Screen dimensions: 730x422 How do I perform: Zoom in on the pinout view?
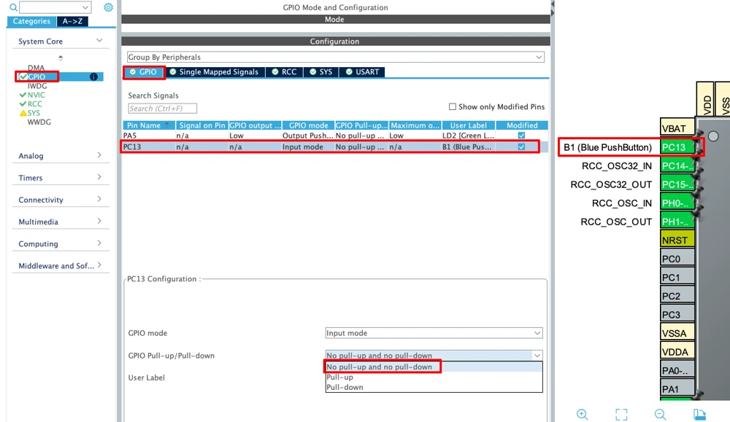coord(582,414)
